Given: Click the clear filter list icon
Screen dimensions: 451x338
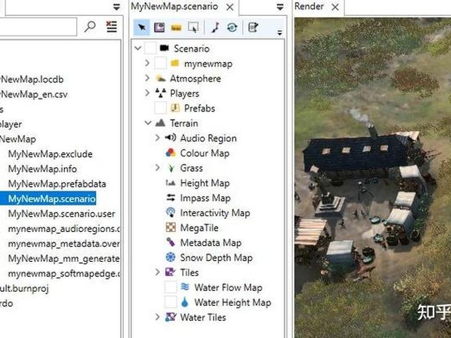Looking at the screenshot, I should [112, 26].
